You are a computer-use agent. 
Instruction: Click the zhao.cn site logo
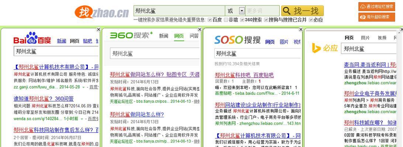(102, 12)
